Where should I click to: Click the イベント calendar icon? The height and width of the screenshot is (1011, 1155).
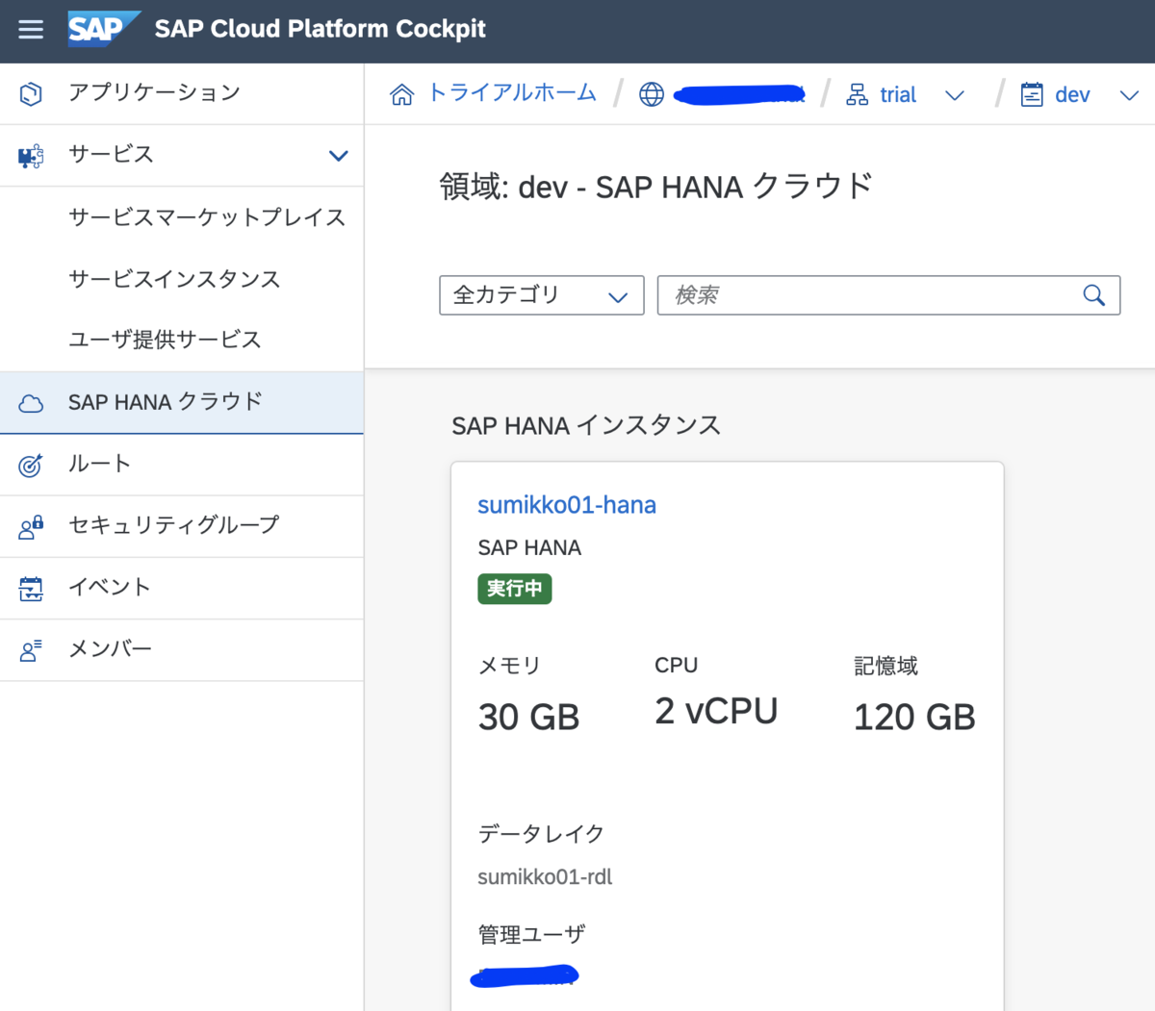31,589
